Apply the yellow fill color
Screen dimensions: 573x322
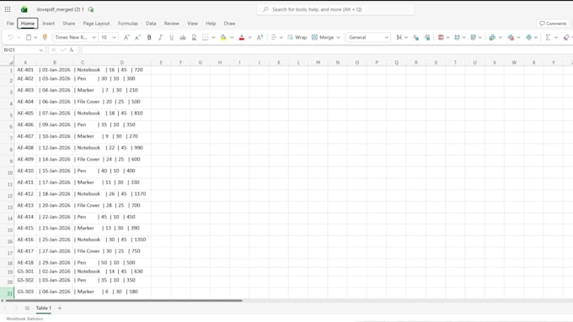point(223,37)
